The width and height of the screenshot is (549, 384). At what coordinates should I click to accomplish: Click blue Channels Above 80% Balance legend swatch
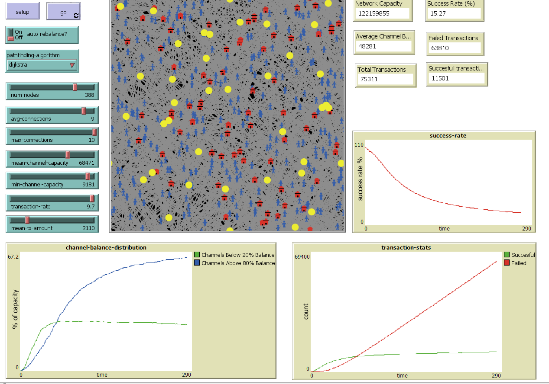pyautogui.click(x=197, y=263)
